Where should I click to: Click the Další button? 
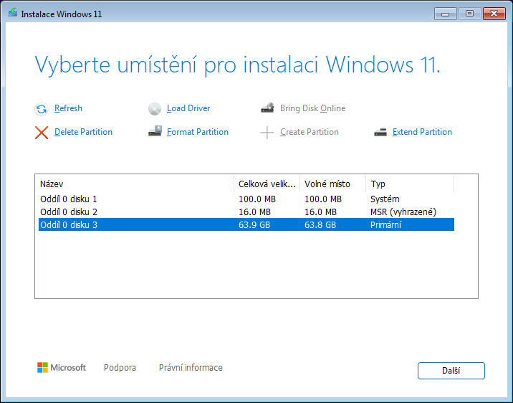point(451,371)
